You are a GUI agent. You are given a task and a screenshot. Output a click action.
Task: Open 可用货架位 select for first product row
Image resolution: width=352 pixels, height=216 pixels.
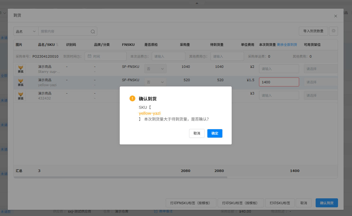point(320,69)
